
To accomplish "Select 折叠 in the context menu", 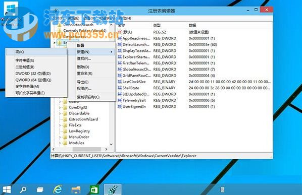I will tap(92, 45).
